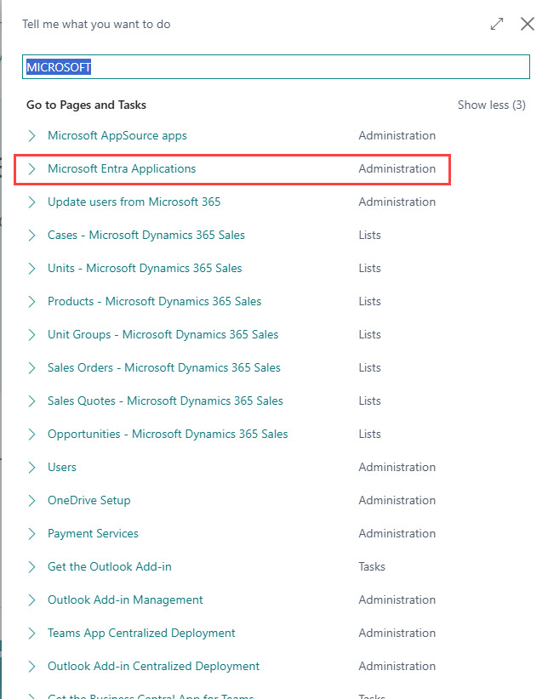The image size is (548, 699).
Task: Click chevron beside Sales Orders entry
Action: 32,367
